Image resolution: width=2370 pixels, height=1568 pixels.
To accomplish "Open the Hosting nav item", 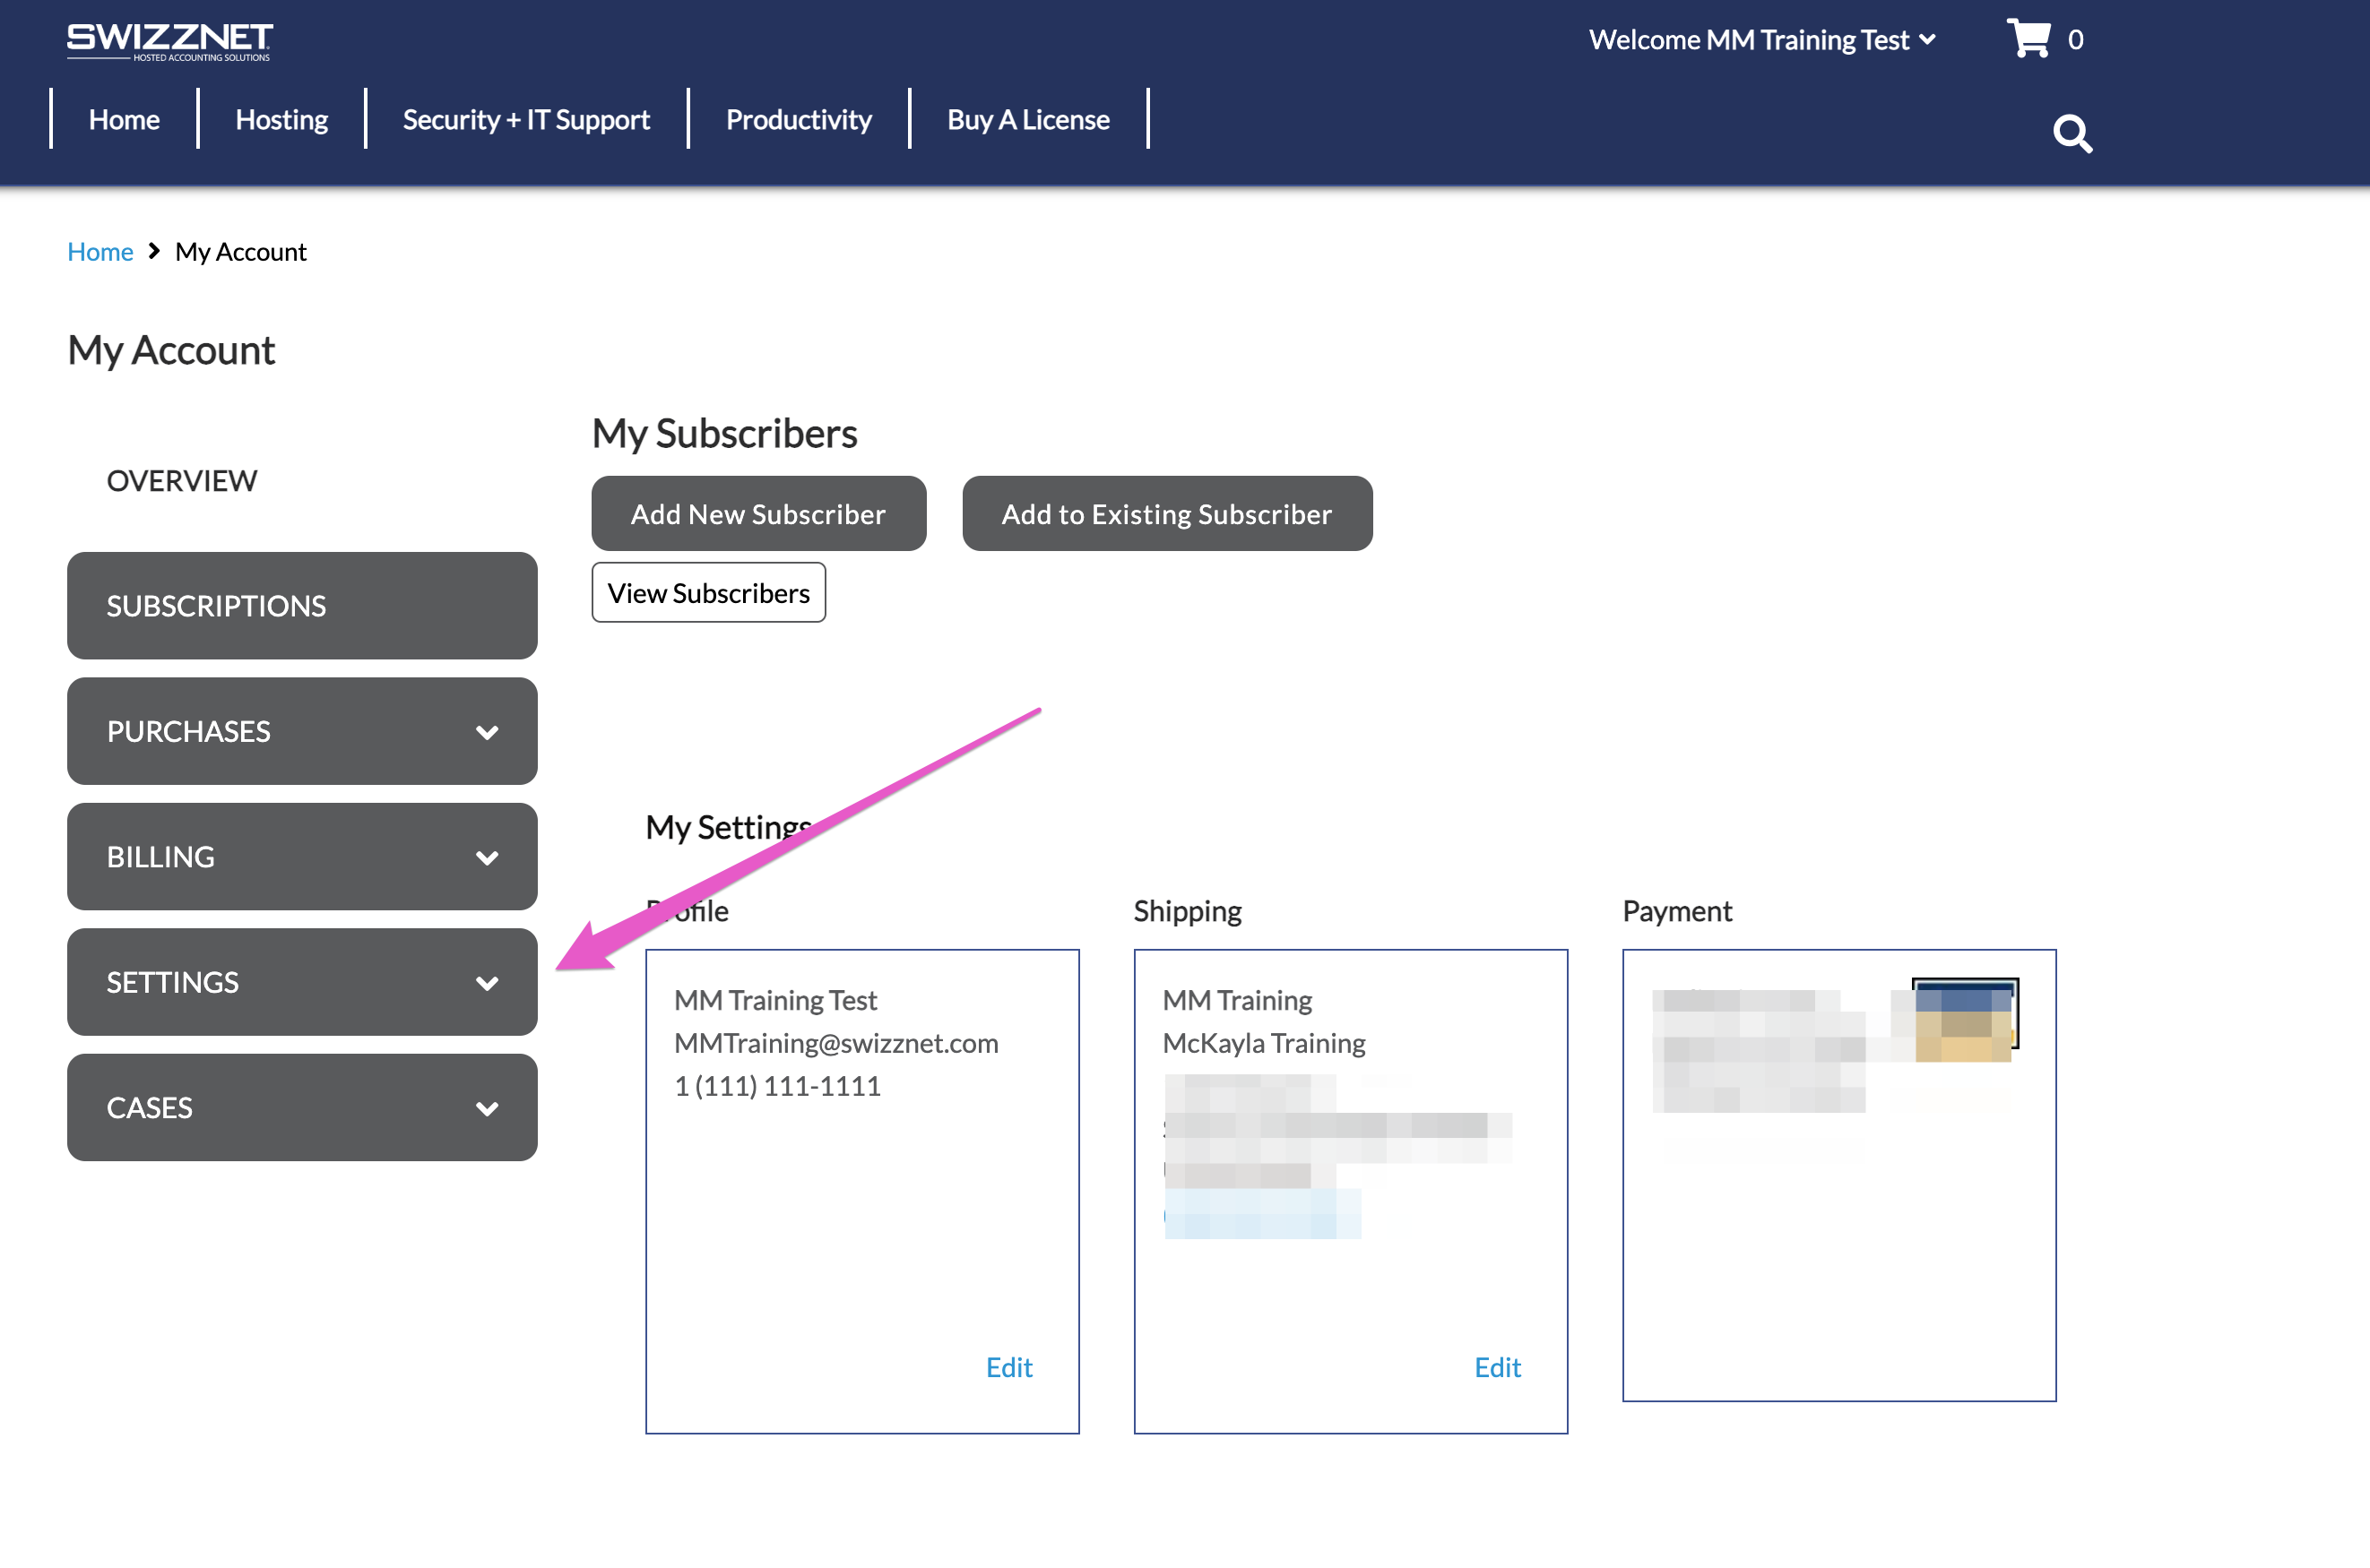I will [281, 119].
